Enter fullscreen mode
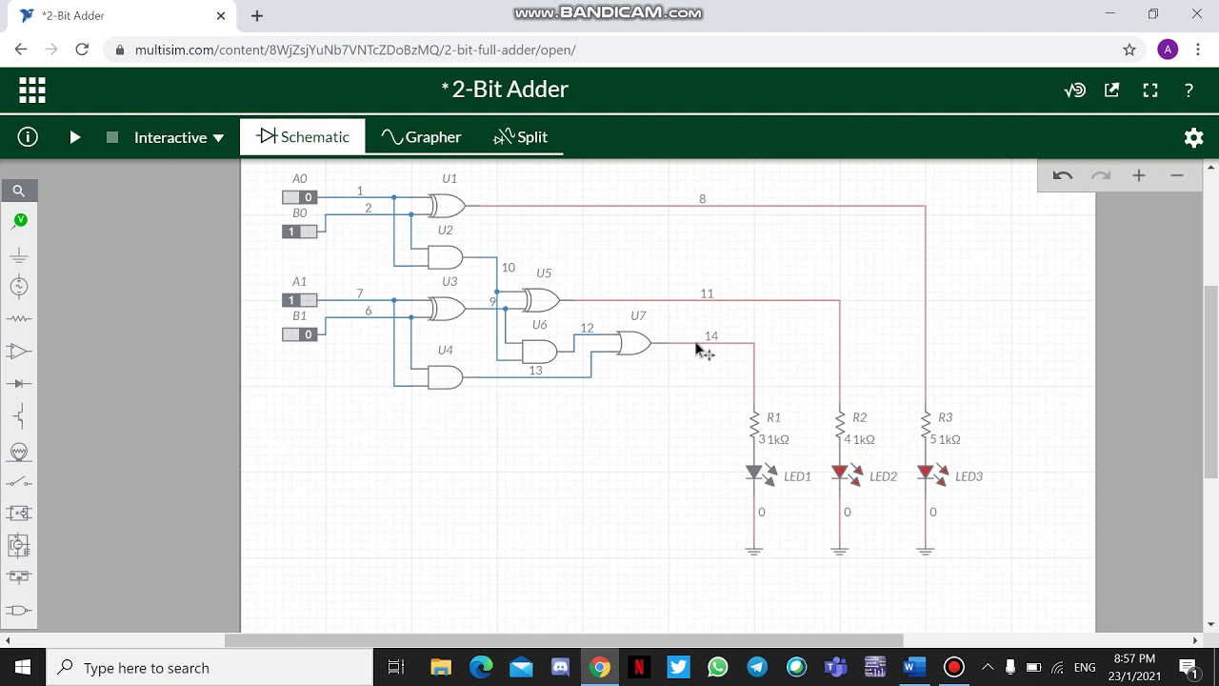Viewport: 1219px width, 686px height. 1150,91
